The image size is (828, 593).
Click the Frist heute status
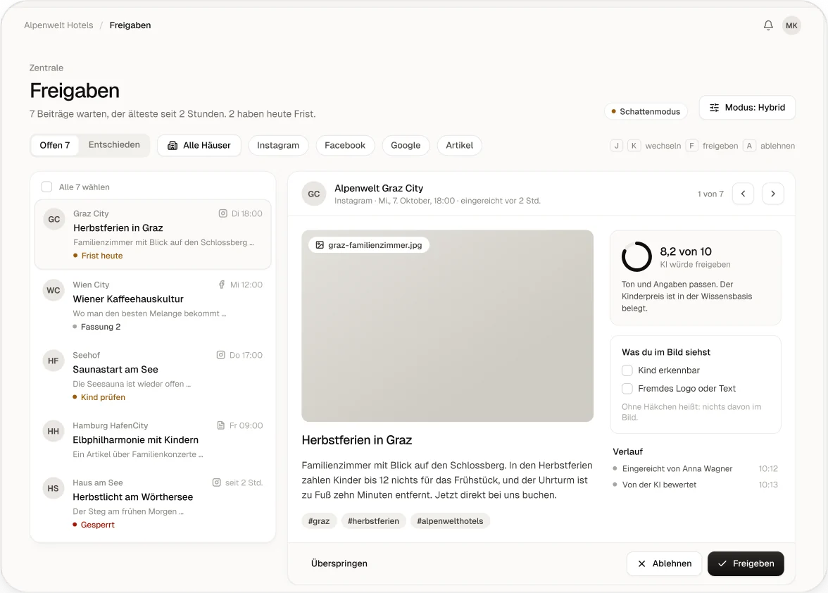[98, 256]
